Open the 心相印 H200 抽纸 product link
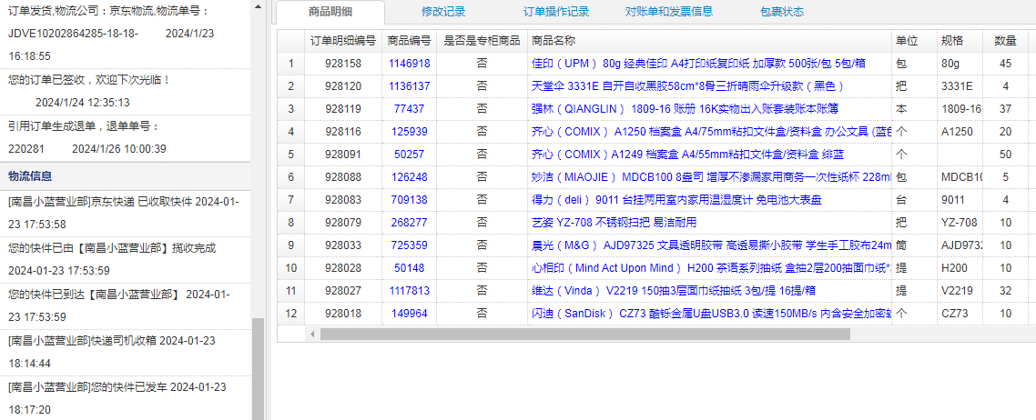The image size is (1036, 420). tap(711, 267)
